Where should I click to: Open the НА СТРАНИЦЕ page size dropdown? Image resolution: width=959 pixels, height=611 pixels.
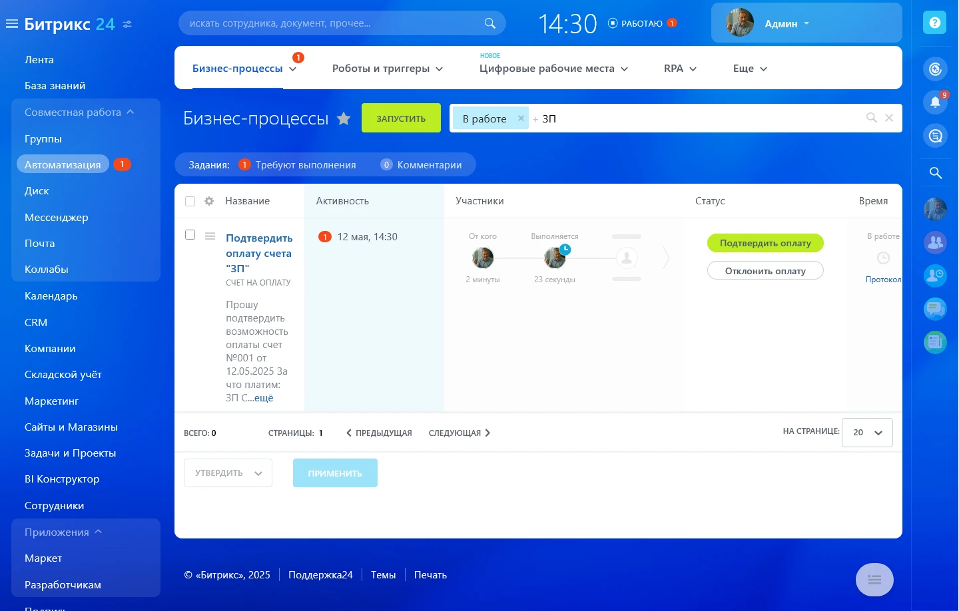866,432
